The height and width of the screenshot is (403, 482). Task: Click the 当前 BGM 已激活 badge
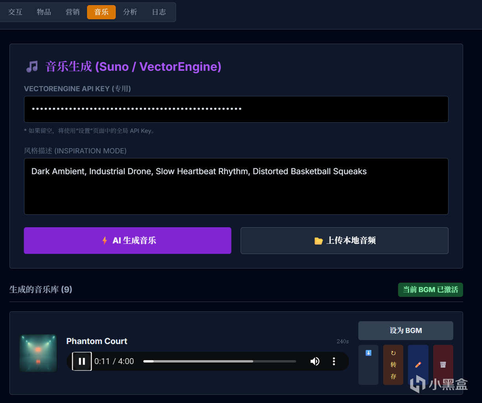point(430,290)
